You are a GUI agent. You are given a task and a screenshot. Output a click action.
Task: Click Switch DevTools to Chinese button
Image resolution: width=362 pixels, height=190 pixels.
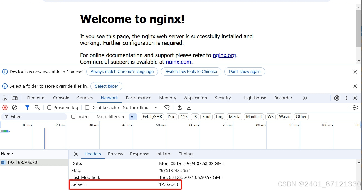click(191, 72)
